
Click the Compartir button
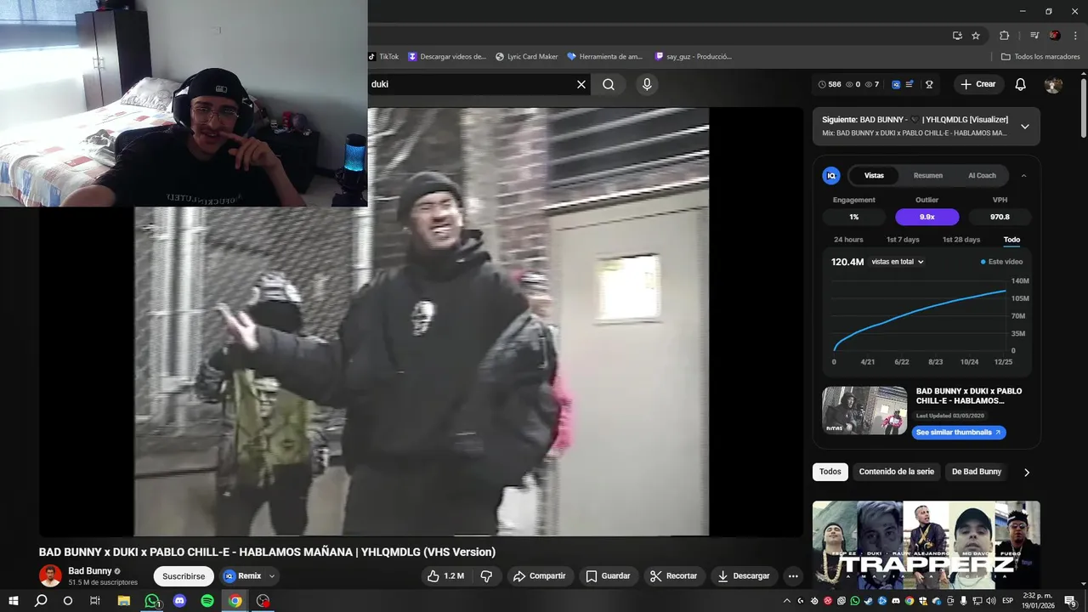[x=539, y=576]
